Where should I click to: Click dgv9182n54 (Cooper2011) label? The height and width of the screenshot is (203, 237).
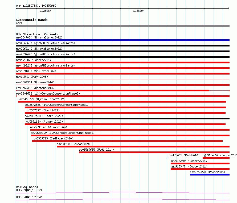pos(189,161)
